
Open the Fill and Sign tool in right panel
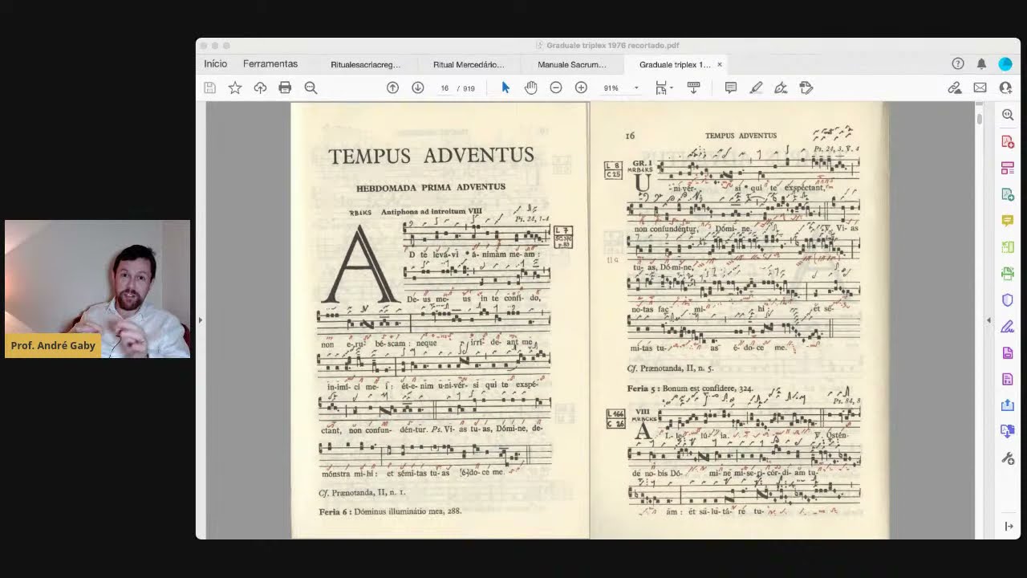(x=1008, y=327)
